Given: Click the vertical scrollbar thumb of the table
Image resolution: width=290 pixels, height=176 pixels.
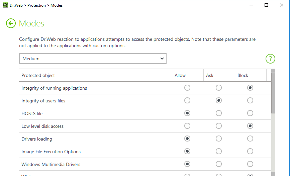Looking at the screenshot, I should coord(273,93).
